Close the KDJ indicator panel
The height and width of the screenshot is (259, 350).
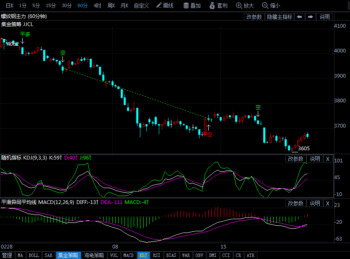point(327,159)
